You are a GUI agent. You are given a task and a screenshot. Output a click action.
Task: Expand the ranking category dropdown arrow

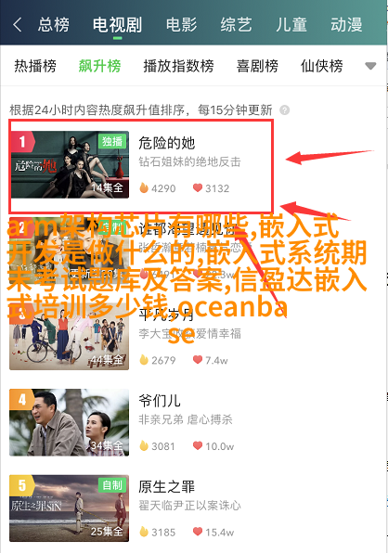370,66
